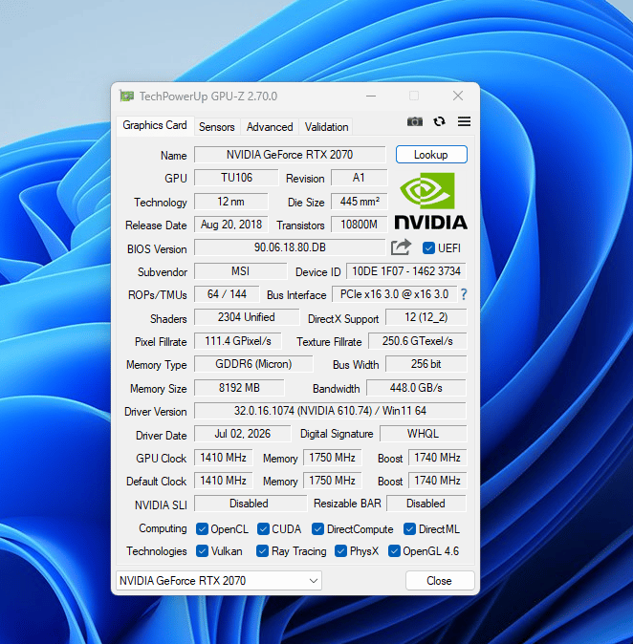The width and height of the screenshot is (633, 644).
Task: Click the Pixel Fillrate field 111.4 GPixel/s
Action: click(x=238, y=341)
